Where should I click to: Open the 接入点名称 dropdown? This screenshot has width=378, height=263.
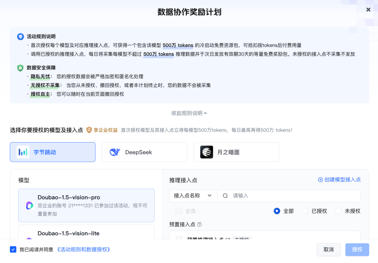[193, 196]
